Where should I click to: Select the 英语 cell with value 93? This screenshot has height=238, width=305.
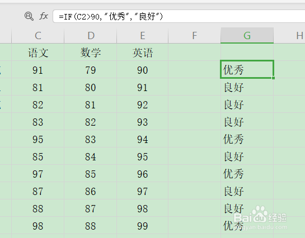pos(142,121)
